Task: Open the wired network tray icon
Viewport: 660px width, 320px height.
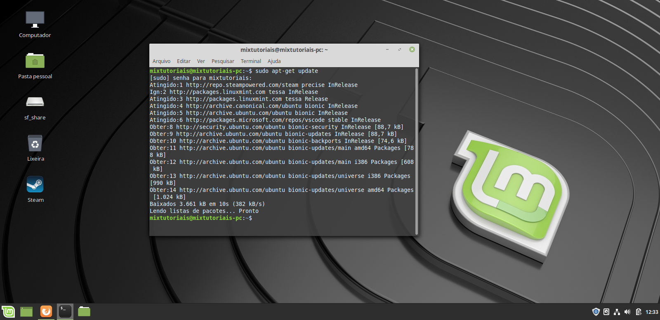Action: point(617,312)
